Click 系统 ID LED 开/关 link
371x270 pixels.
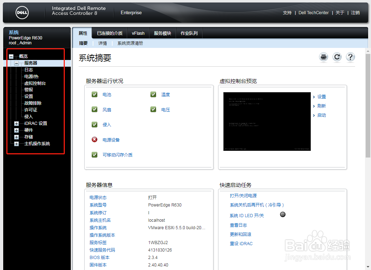pos(247,215)
